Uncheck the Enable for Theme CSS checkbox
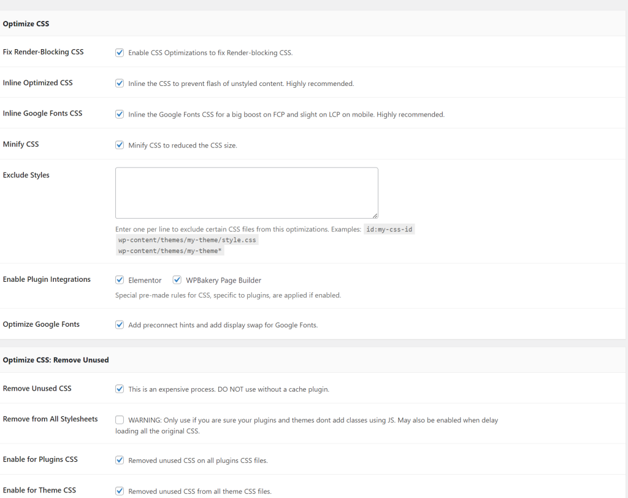The width and height of the screenshot is (628, 498). pos(120,491)
